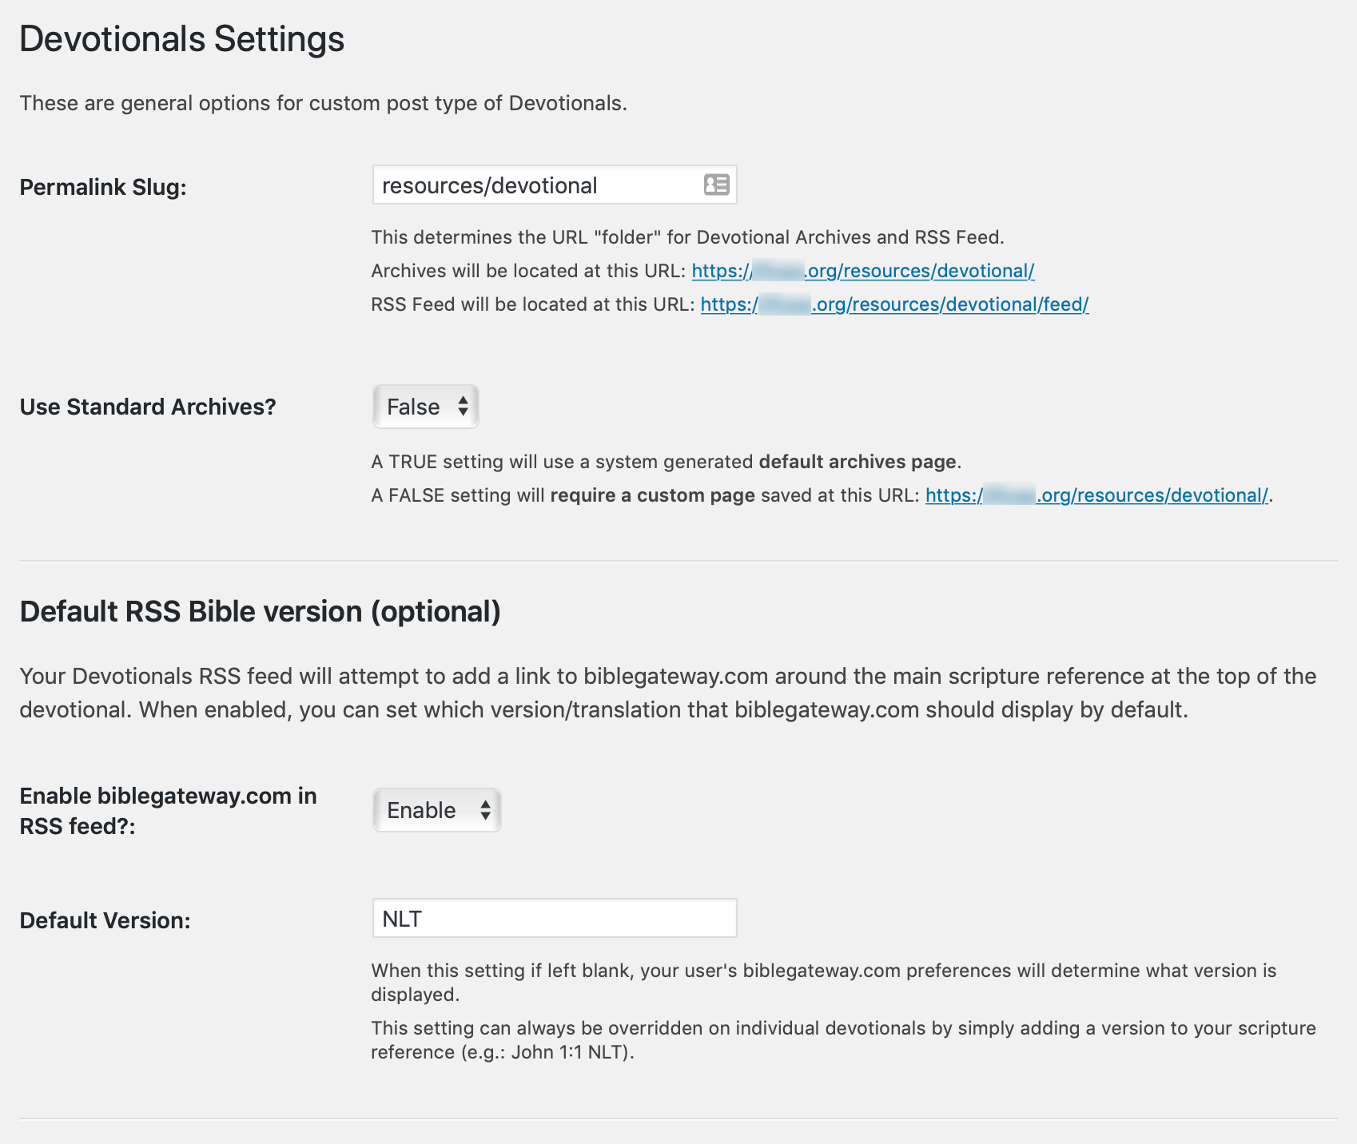Image resolution: width=1357 pixels, height=1144 pixels.
Task: Click the John 1:1 NLT example text
Action: [x=568, y=1052]
